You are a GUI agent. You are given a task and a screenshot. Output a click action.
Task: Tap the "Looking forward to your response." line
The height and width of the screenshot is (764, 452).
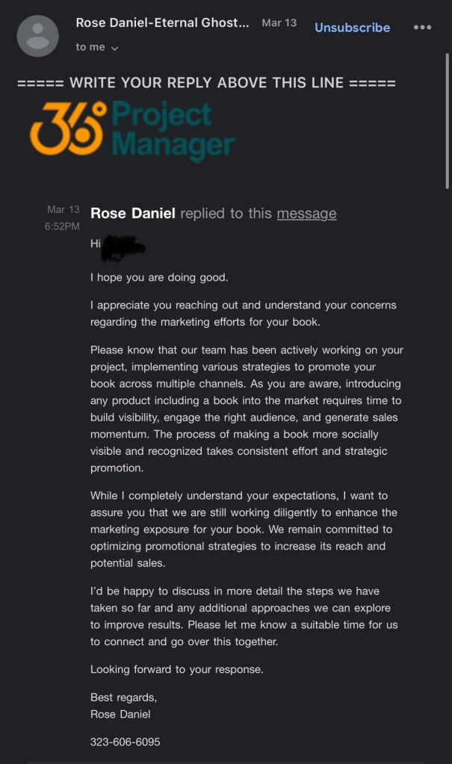177,669
